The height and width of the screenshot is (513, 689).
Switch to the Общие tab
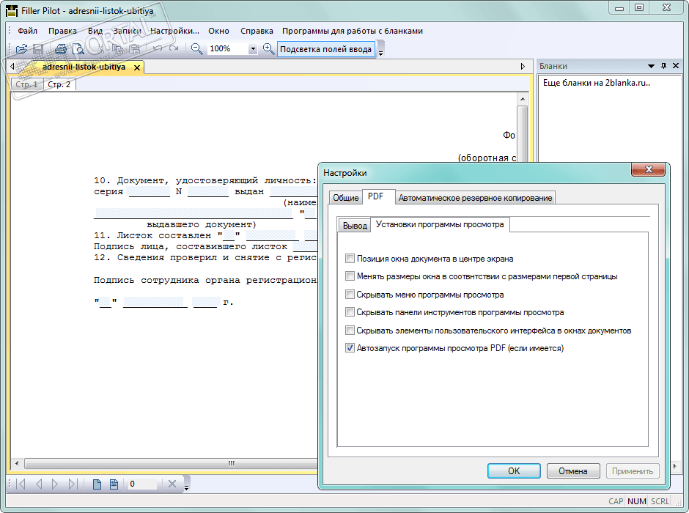346,198
